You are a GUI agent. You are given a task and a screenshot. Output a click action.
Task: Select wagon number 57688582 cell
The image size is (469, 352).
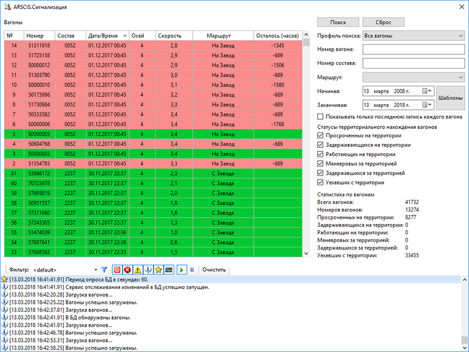click(39, 253)
